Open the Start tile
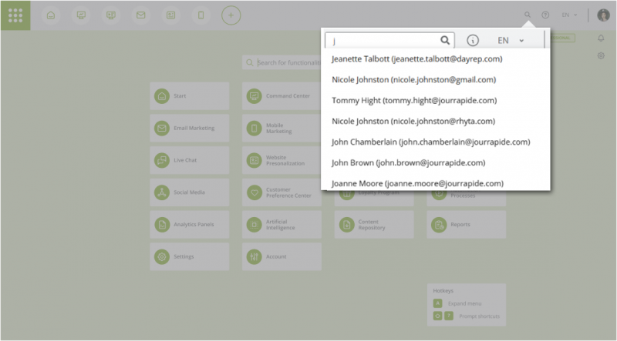 [190, 96]
